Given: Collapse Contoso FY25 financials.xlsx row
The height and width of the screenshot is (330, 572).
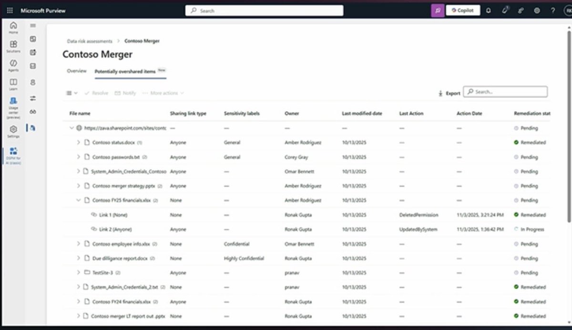Looking at the screenshot, I should [x=79, y=200].
